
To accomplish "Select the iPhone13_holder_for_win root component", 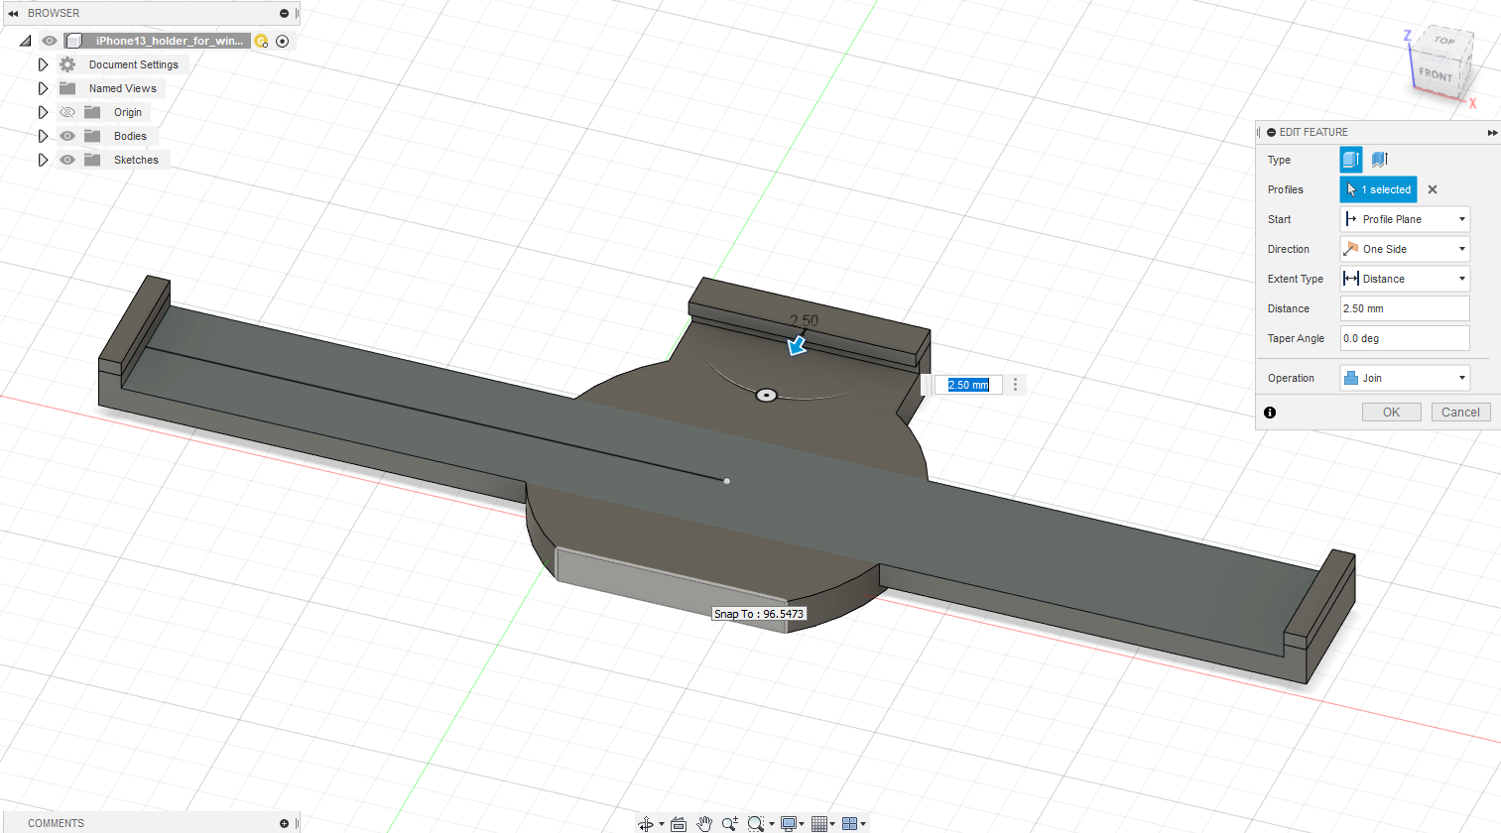I will [168, 41].
